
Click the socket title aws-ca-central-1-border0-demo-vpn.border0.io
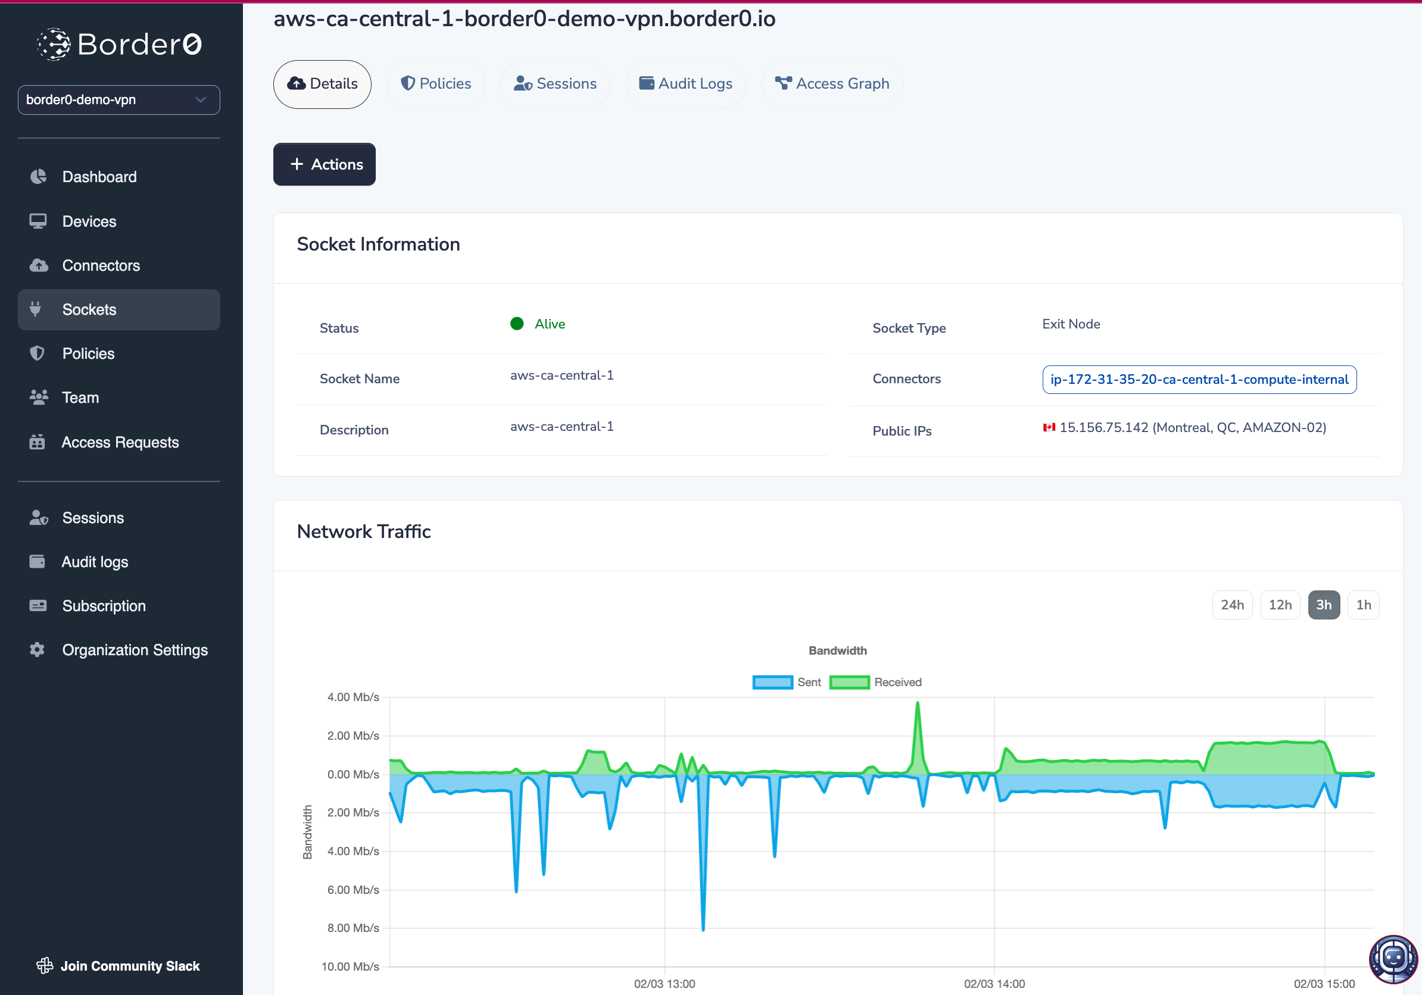pos(525,18)
